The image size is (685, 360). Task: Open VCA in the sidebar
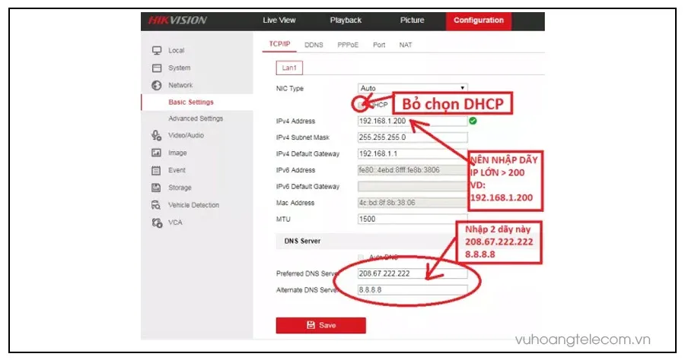pyautogui.click(x=175, y=223)
